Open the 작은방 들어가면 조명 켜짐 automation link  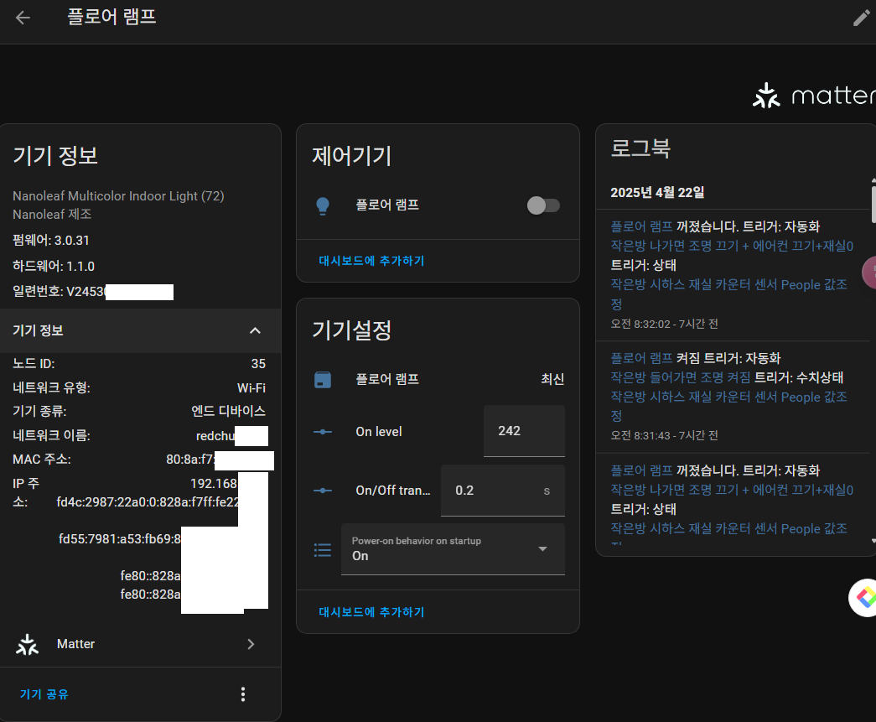point(680,377)
